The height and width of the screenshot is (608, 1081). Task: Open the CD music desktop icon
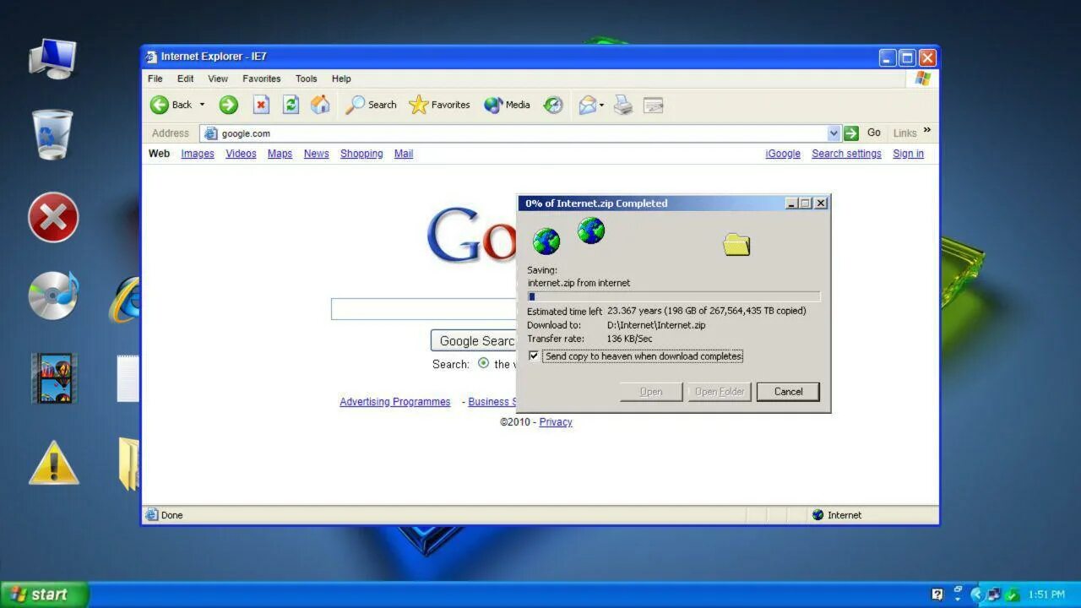53,295
